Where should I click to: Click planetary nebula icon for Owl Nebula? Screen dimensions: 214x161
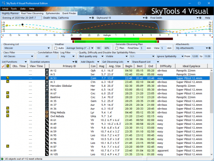click(47, 116)
